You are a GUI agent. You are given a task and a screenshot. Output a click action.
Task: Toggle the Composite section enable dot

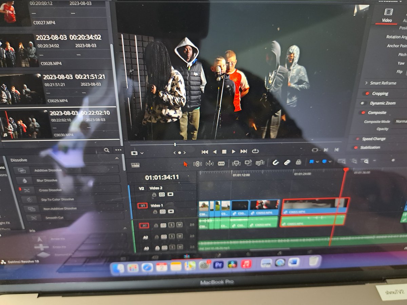[x=363, y=113]
